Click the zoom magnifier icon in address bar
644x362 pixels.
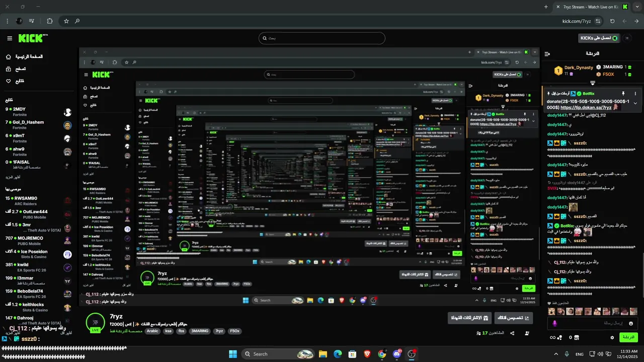coord(77,21)
